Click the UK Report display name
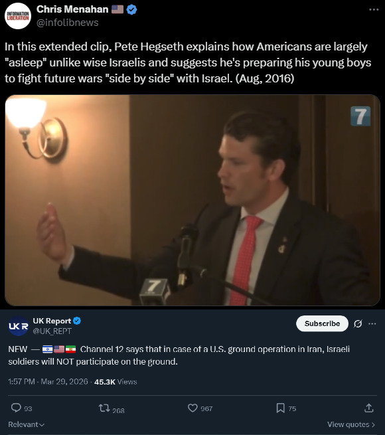Image resolution: width=385 pixels, height=435 pixels. pyautogui.click(x=52, y=321)
